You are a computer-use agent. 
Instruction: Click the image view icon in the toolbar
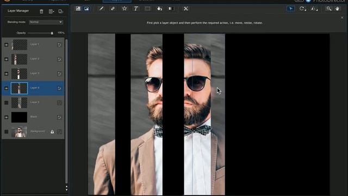86,9
